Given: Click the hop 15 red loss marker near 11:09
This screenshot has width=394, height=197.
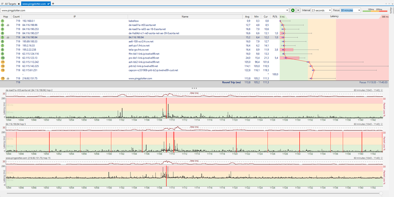Looking at the screenshot, I should coord(166,176).
